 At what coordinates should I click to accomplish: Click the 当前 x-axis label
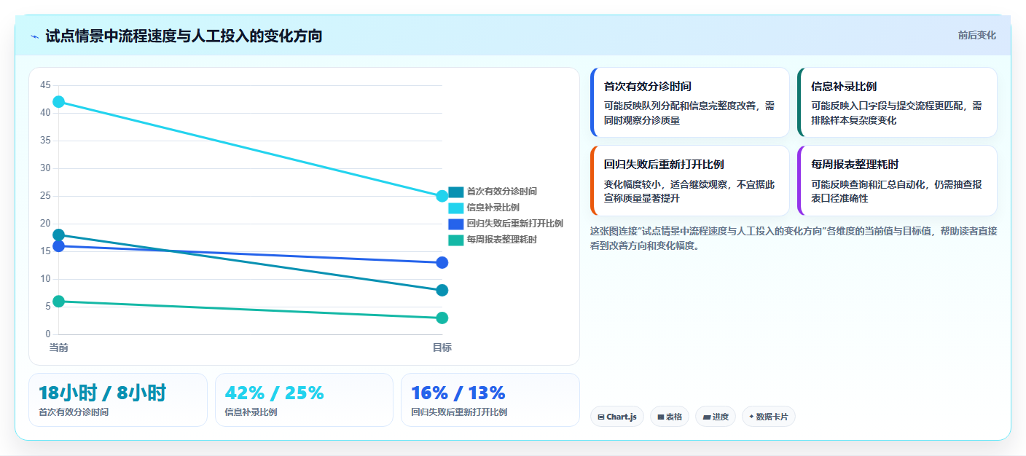(58, 347)
